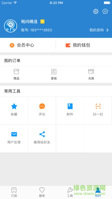
Task: Tap the 附件 label
Action: click(70, 114)
